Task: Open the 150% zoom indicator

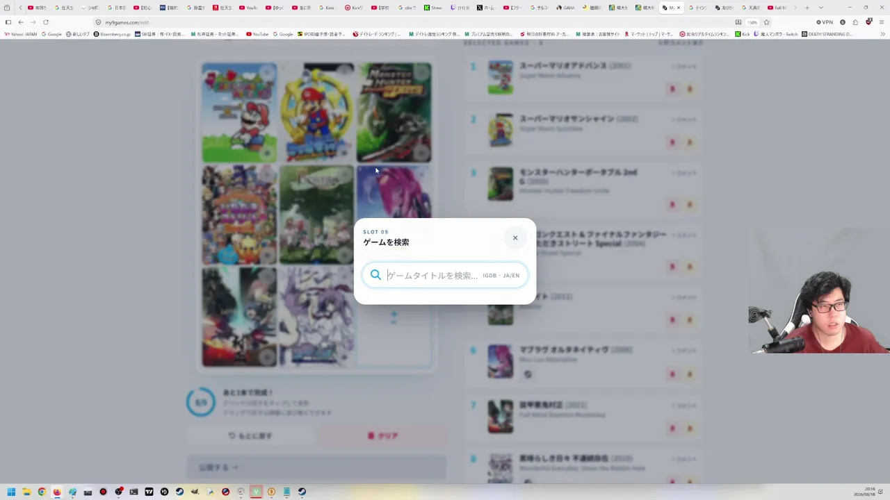Action: [x=752, y=22]
